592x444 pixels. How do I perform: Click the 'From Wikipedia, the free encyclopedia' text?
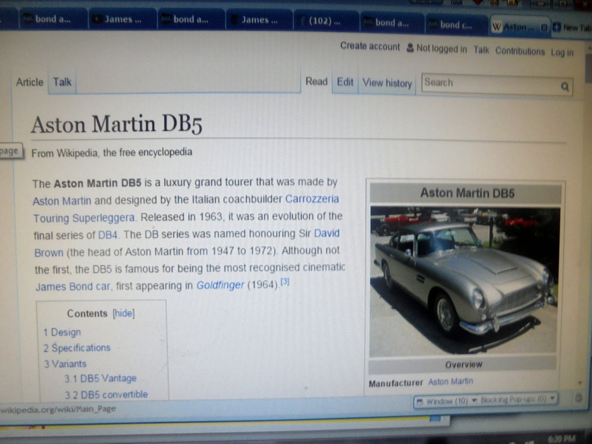[112, 152]
